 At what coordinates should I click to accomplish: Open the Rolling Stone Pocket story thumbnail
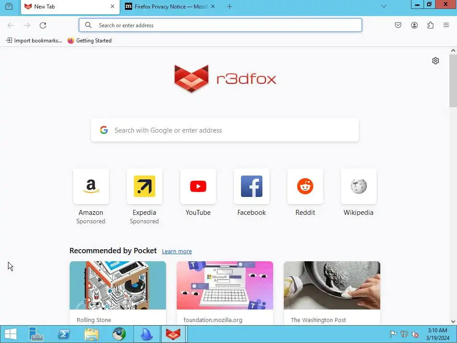(x=118, y=285)
